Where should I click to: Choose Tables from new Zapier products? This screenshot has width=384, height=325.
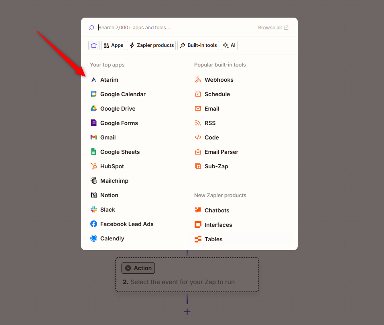tap(213, 239)
